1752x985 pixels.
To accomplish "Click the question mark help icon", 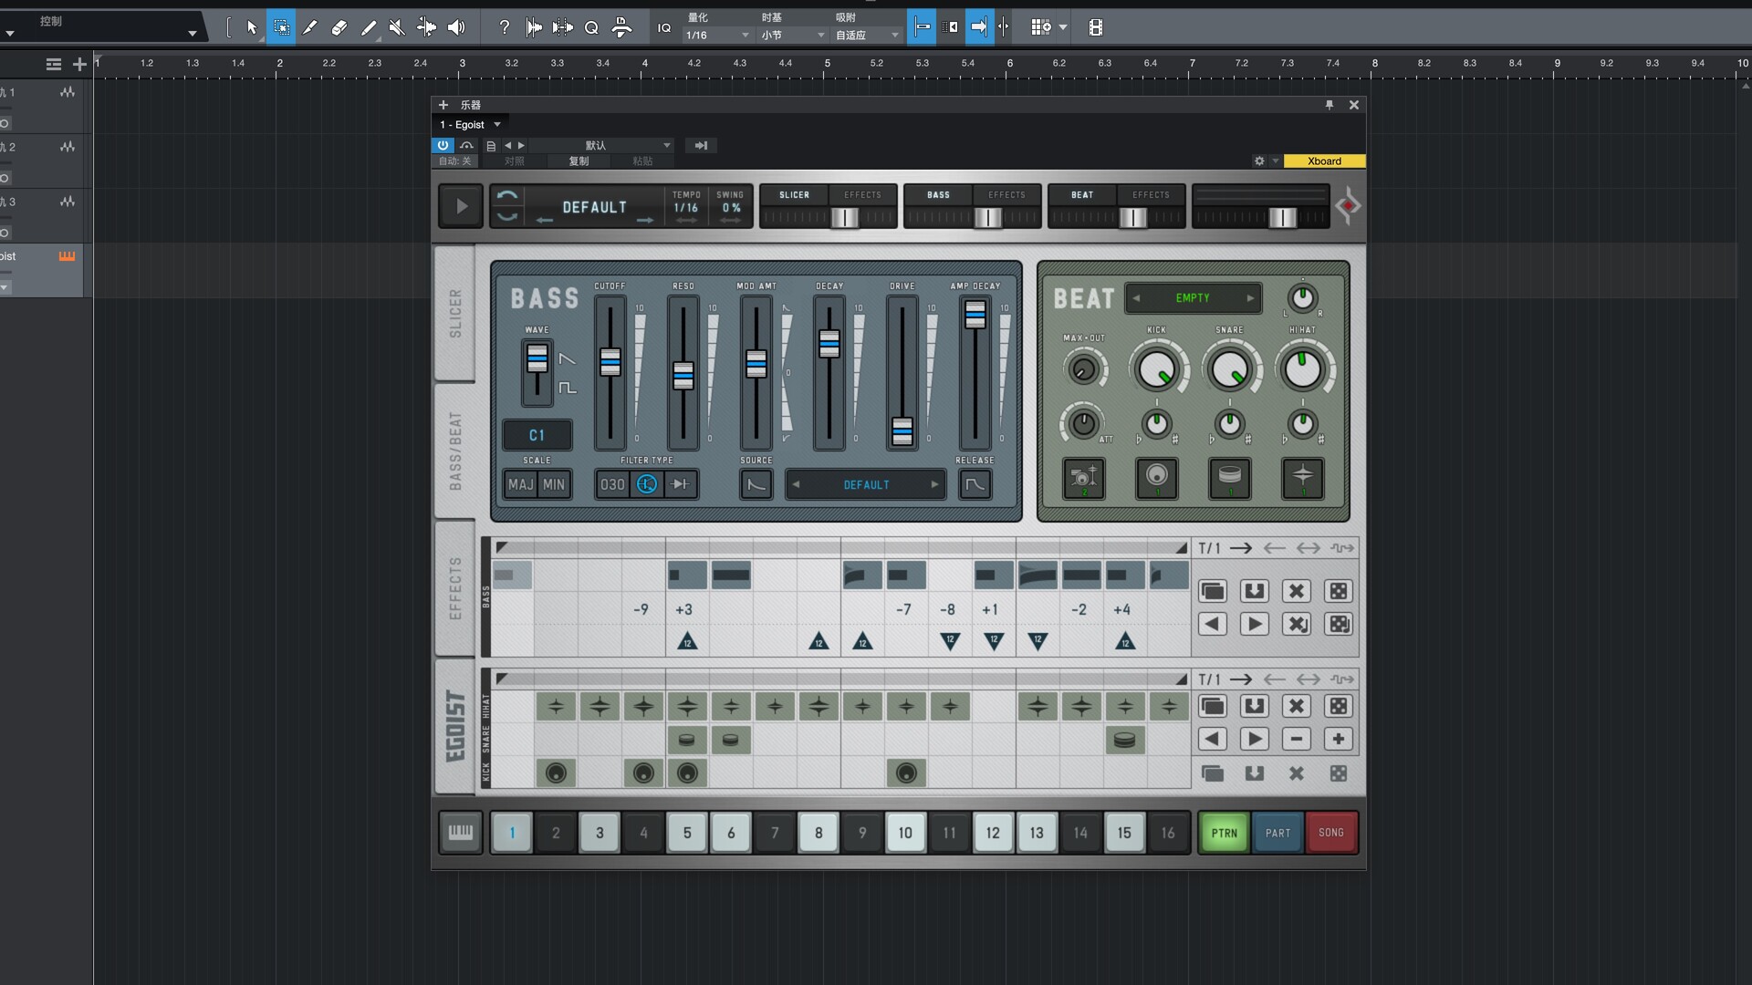I will [504, 27].
